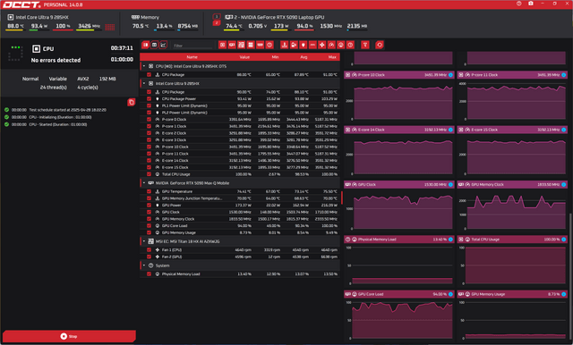Collapse the CPU [#0] Intel Core Ultra DTS group
This screenshot has width=573, height=345.
click(144, 66)
